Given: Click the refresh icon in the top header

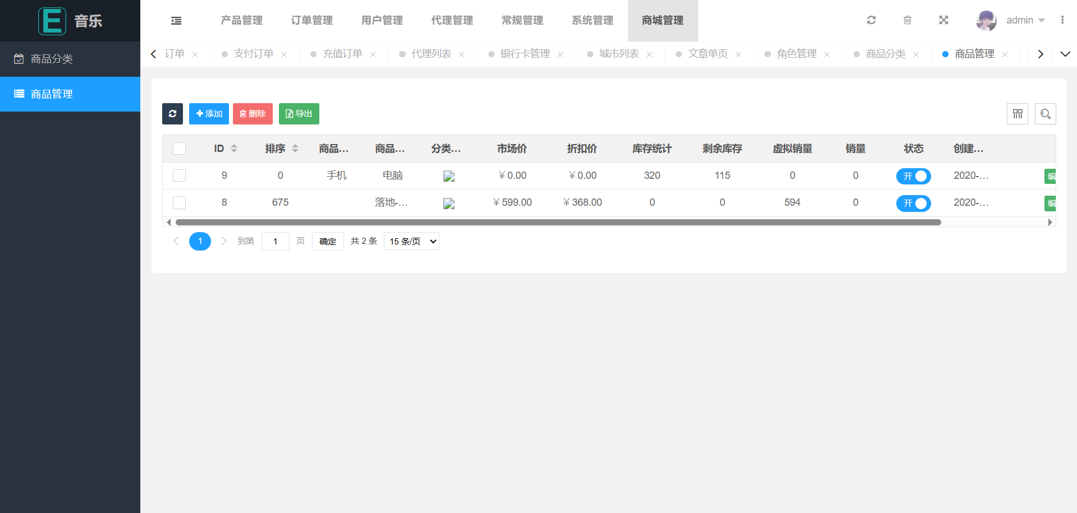Looking at the screenshot, I should pyautogui.click(x=871, y=20).
